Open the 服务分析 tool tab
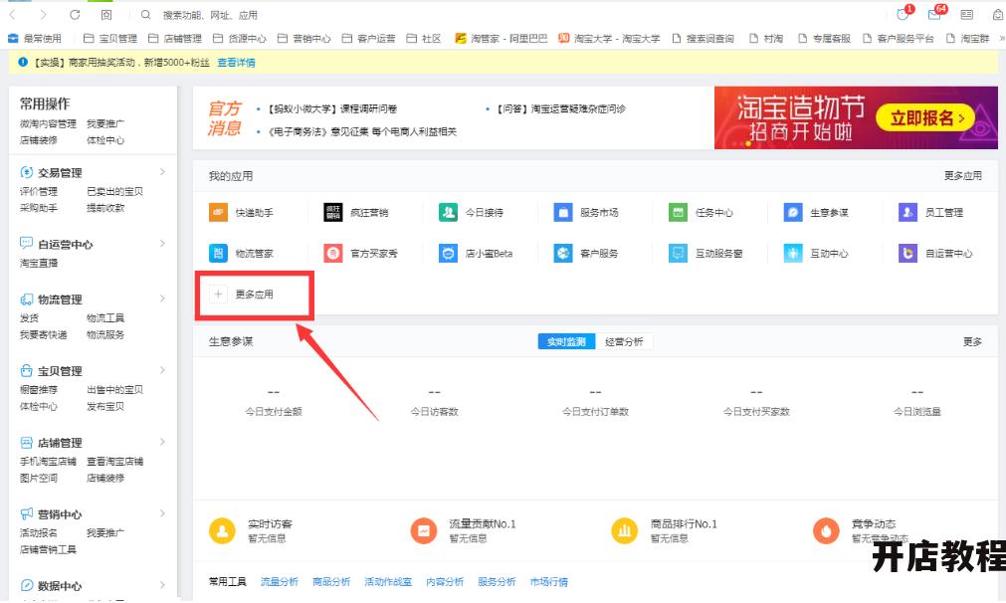The width and height of the screenshot is (1006, 603). point(497,582)
